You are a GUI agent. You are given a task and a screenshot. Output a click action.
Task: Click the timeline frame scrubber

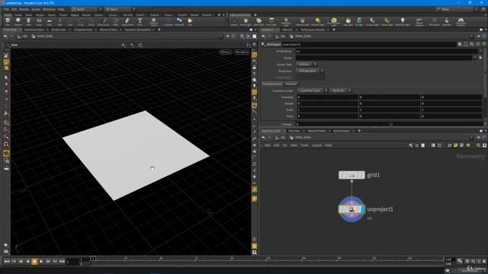(93, 259)
